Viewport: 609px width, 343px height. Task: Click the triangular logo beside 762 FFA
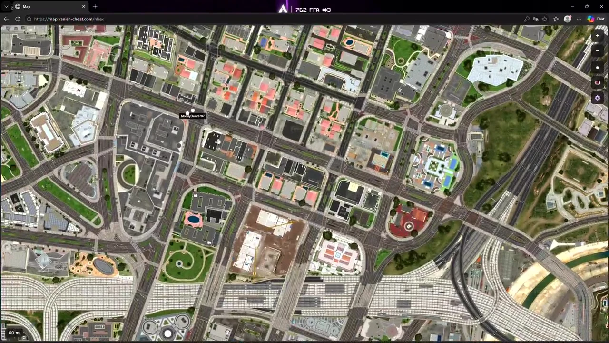coord(283,9)
